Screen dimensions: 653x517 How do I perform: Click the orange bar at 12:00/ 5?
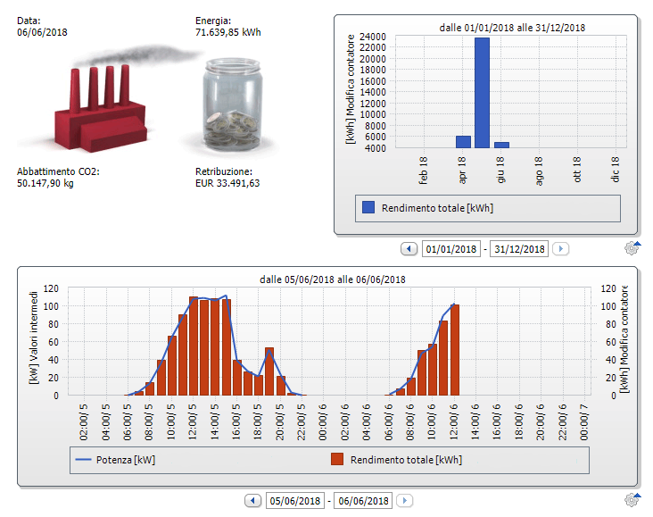pyautogui.click(x=194, y=346)
